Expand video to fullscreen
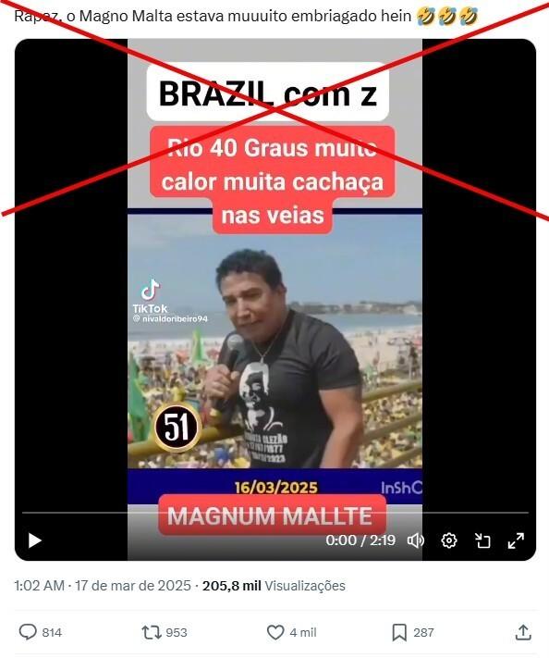The height and width of the screenshot is (658, 549). (516, 540)
